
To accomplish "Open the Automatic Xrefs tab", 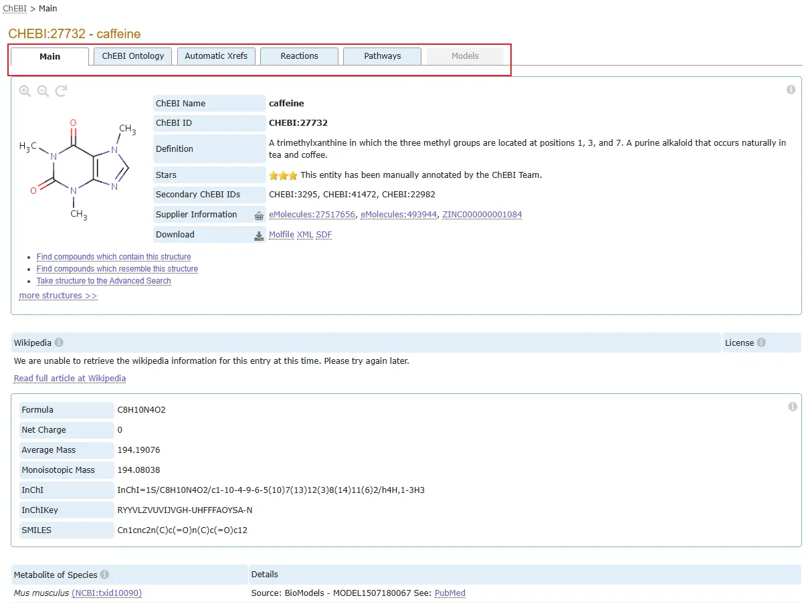I will pyautogui.click(x=216, y=56).
